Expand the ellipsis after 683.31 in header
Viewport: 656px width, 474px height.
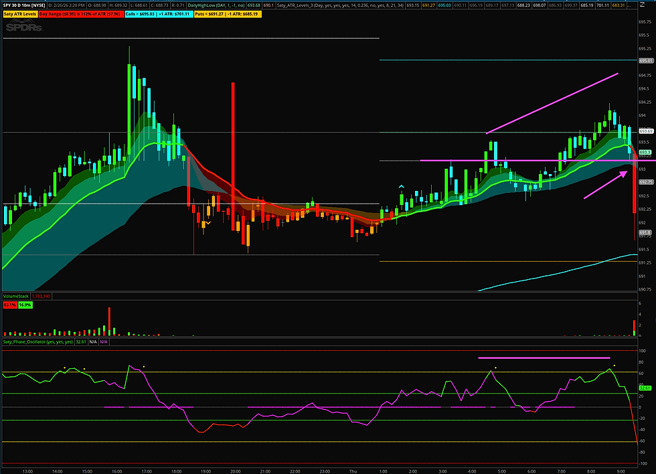tap(629, 5)
